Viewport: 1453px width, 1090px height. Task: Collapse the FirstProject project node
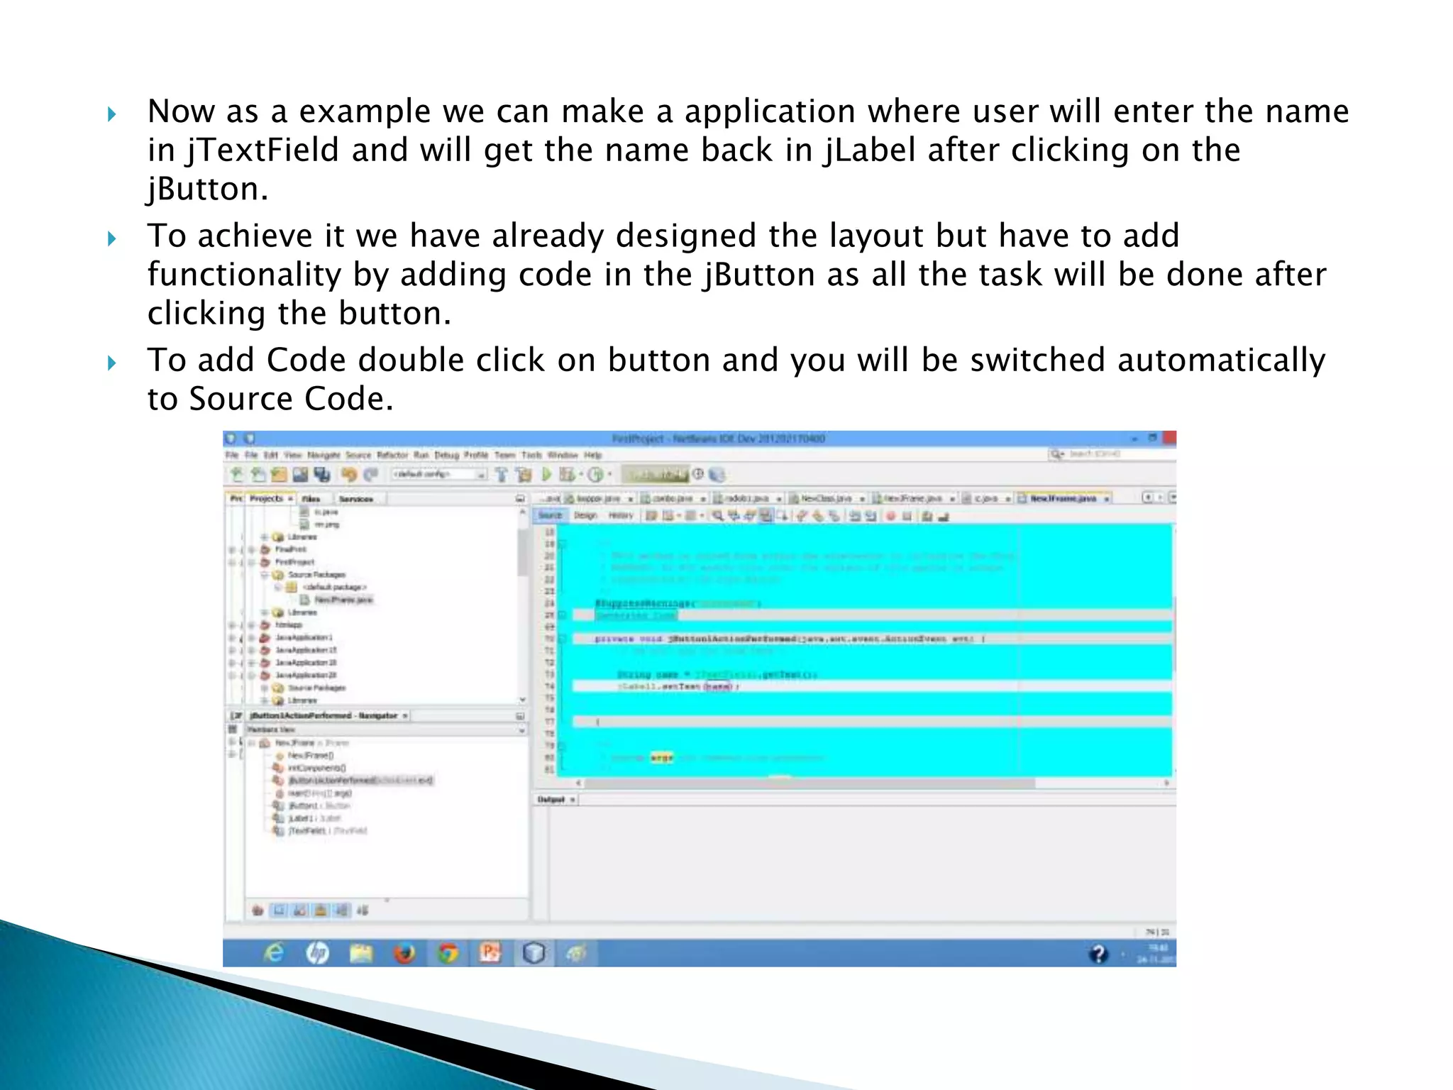pyautogui.click(x=251, y=562)
